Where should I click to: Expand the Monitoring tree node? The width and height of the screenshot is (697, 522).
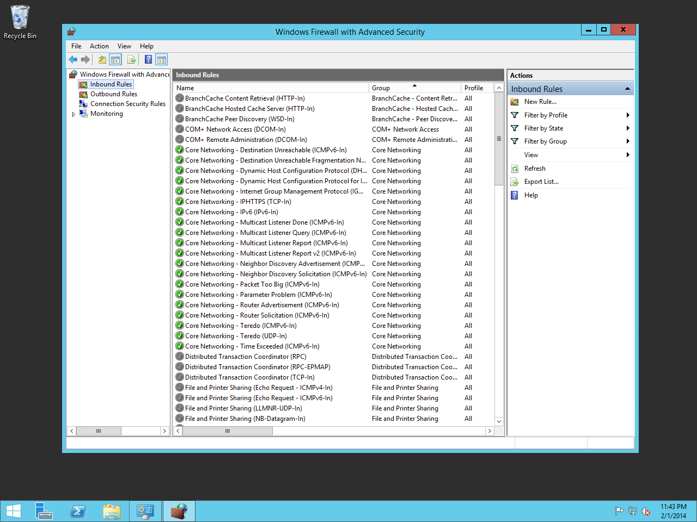click(x=74, y=114)
